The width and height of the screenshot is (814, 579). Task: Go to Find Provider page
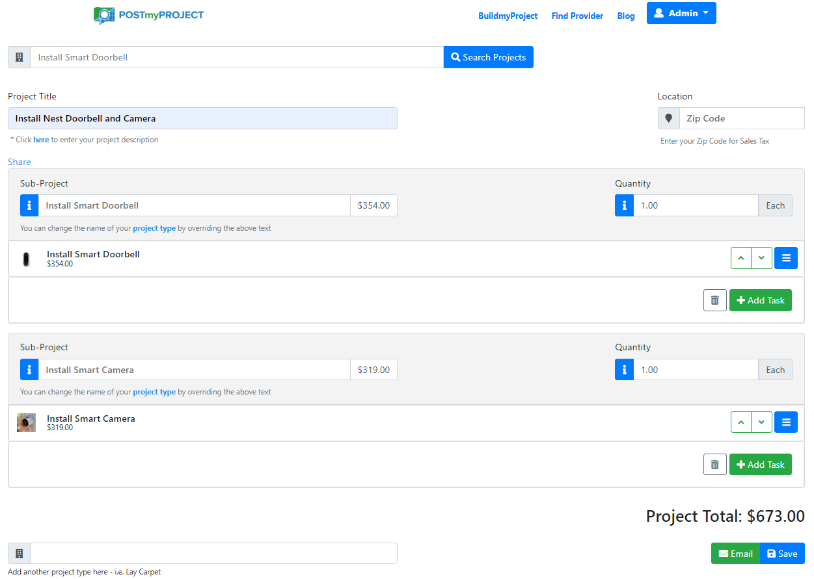[578, 16]
